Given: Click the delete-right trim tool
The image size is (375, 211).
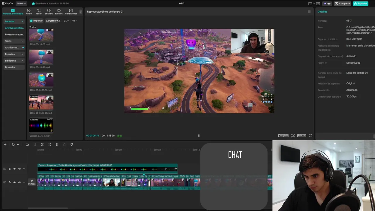Looking at the screenshot, I should click(x=57, y=144).
